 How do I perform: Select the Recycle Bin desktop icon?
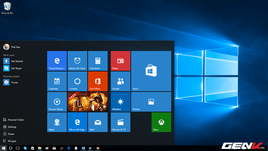[8, 8]
